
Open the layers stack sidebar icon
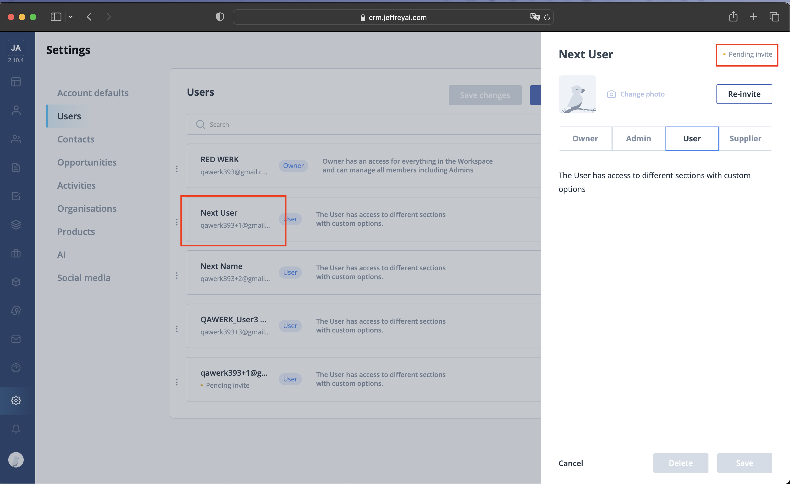point(16,225)
